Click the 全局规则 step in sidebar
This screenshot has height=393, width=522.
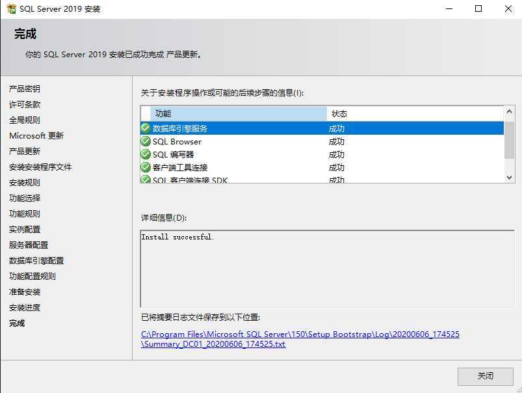pyautogui.click(x=25, y=120)
